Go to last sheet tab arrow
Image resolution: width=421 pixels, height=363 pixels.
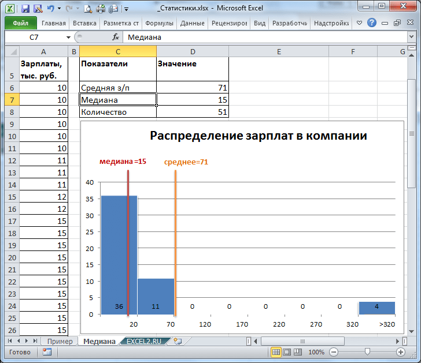pos(35,340)
